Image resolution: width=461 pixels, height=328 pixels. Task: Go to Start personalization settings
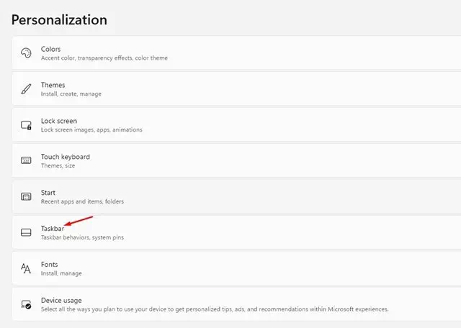click(236, 196)
